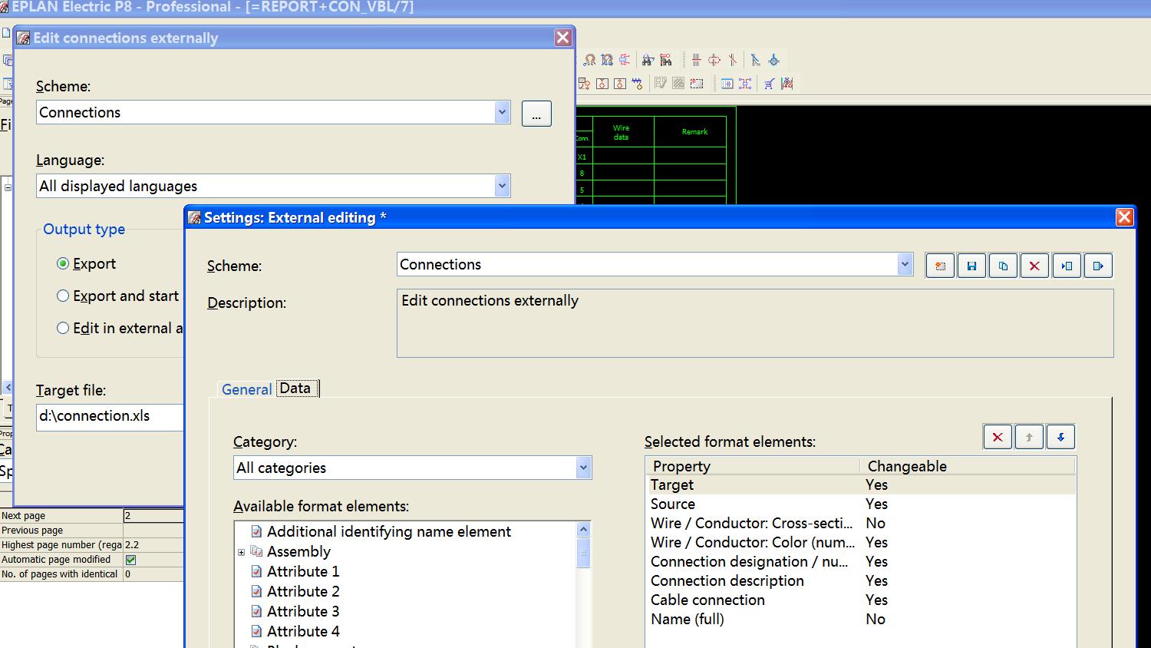The height and width of the screenshot is (648, 1151).
Task: Select Attribute 1 in available elements
Action: point(303,571)
